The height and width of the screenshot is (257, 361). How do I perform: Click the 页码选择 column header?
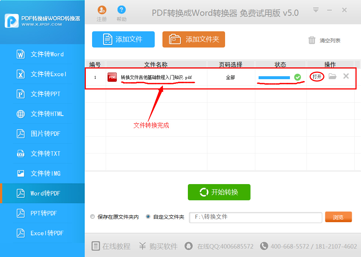coord(231,64)
